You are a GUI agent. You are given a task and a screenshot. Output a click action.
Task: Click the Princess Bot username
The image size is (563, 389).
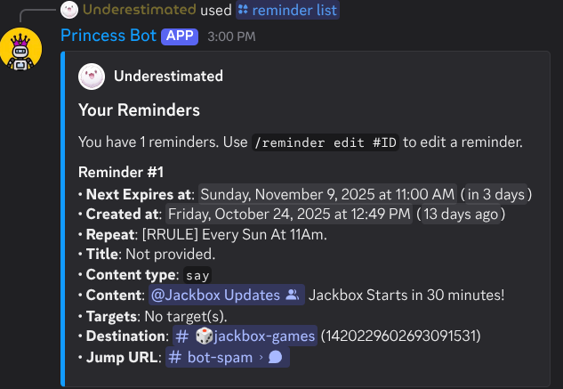point(109,36)
